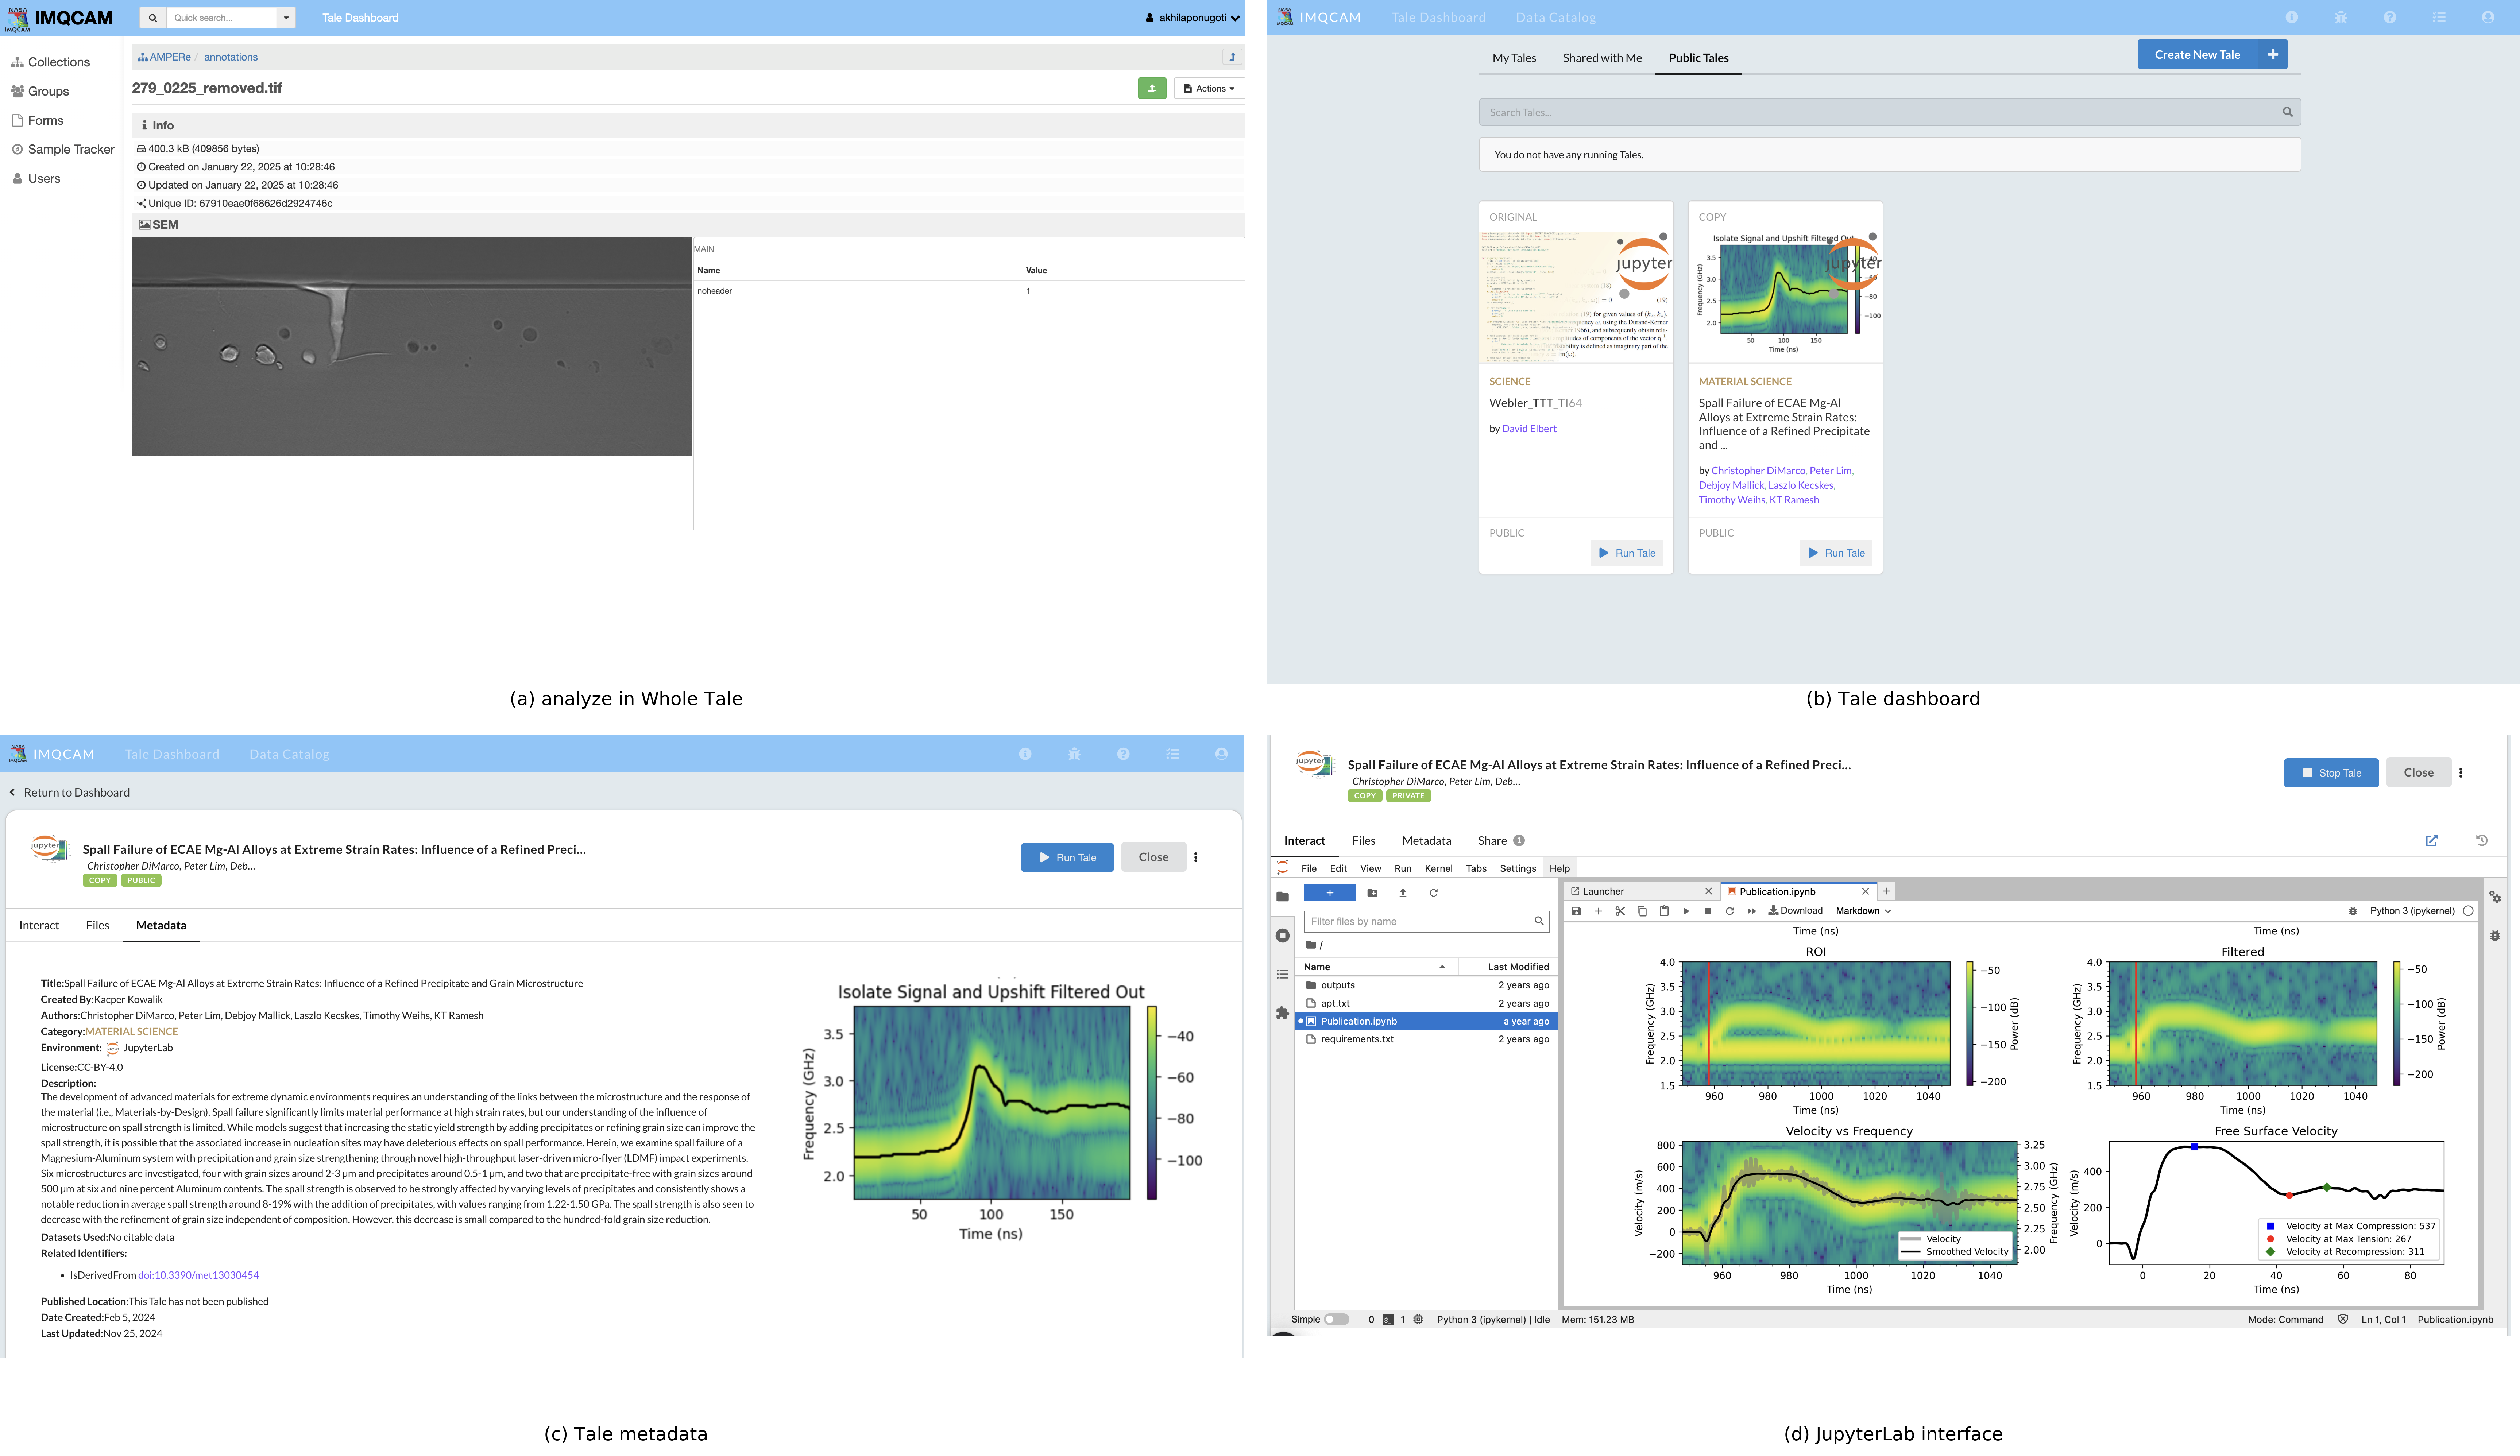2520x1456 pixels.
Task: Click the quick search magnifier icon
Action: 152,18
